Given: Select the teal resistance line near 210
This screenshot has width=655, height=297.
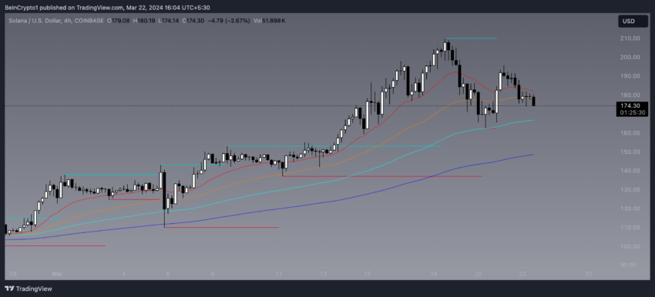Looking at the screenshot, I should (471, 38).
